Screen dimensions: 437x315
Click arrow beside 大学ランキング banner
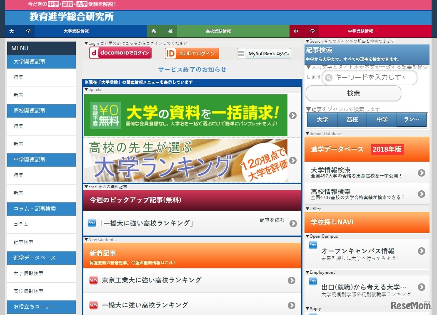click(x=293, y=160)
